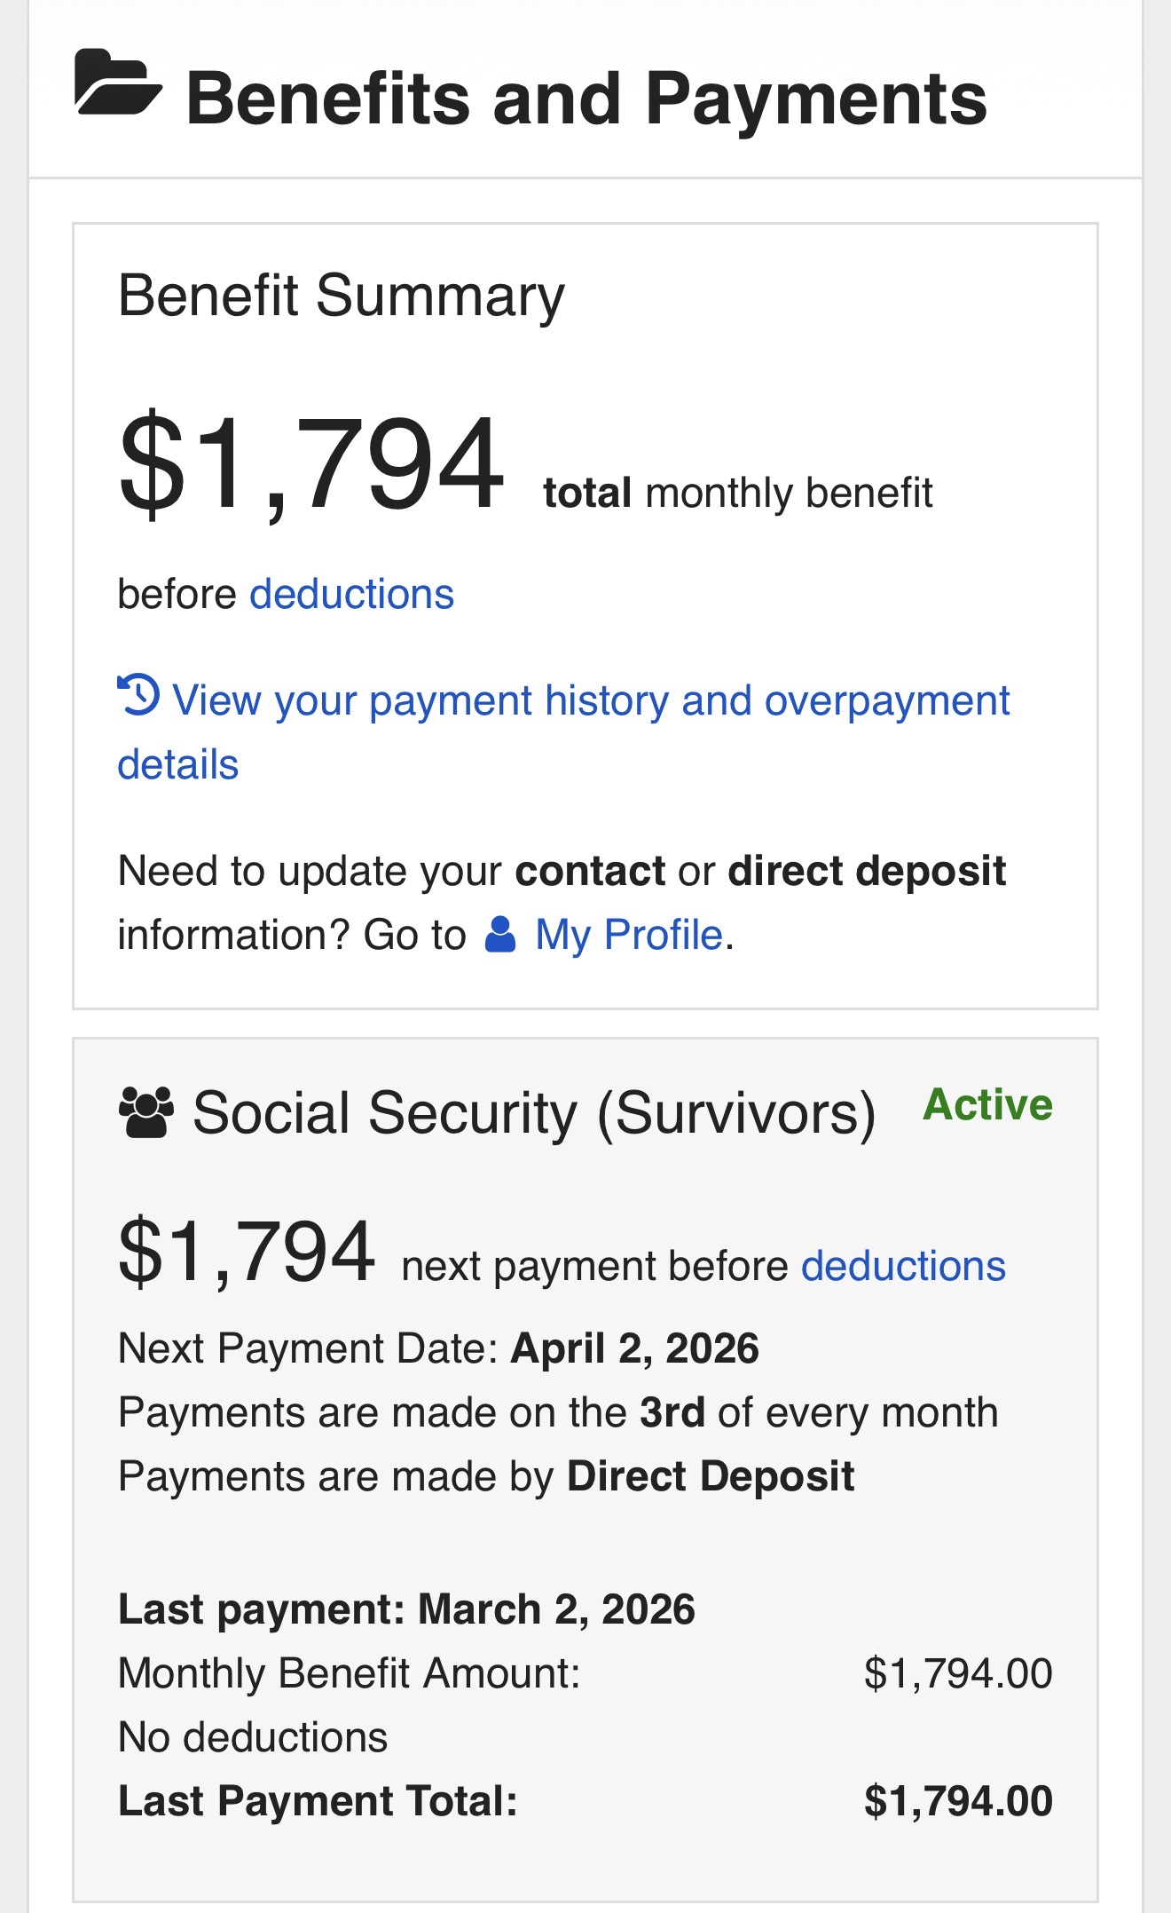Screen dimensions: 1171x1913
Task: Open the deductions link in Benefit Summary
Action: tap(351, 594)
